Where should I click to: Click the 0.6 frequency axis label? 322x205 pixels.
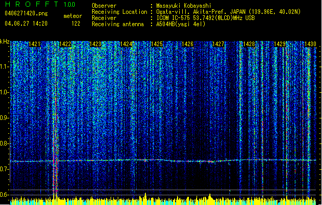tap(5, 195)
